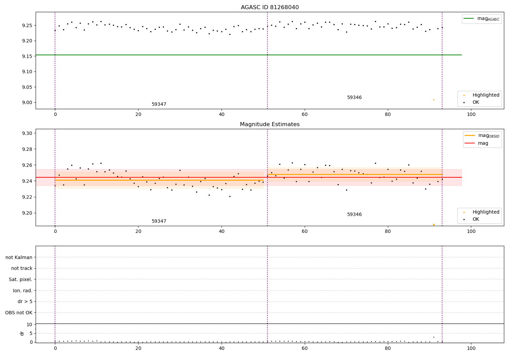Click the mag OBSID legend entry
Image resolution: width=509 pixels, height=356 pixels.
pyautogui.click(x=483, y=136)
